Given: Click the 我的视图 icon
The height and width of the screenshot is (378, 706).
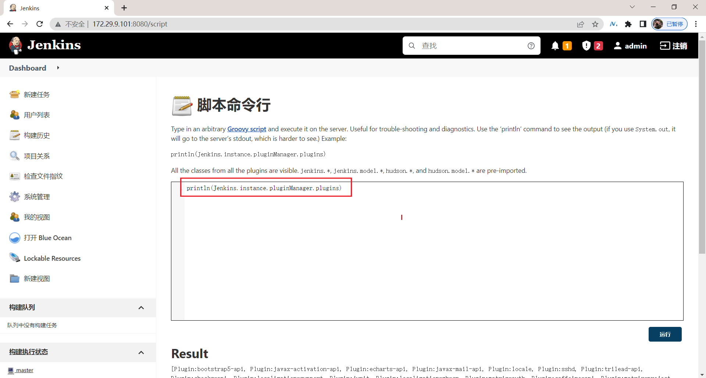Looking at the screenshot, I should click(15, 217).
